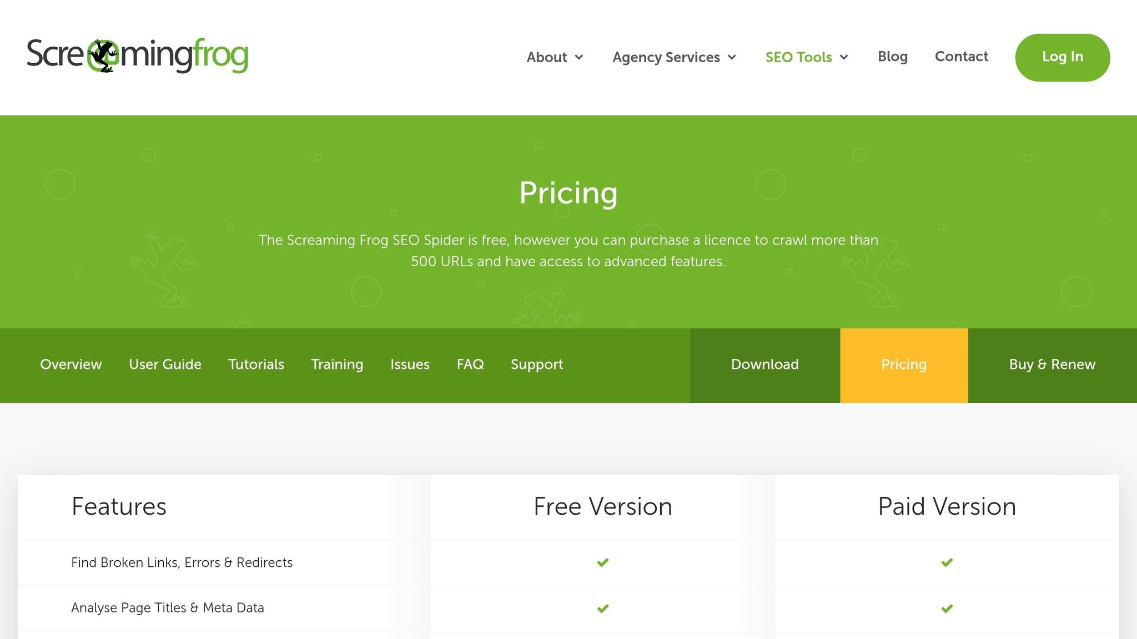Click Paid Version checkmark for Find Broken Links
Screen dimensions: 1137x639
point(947,562)
